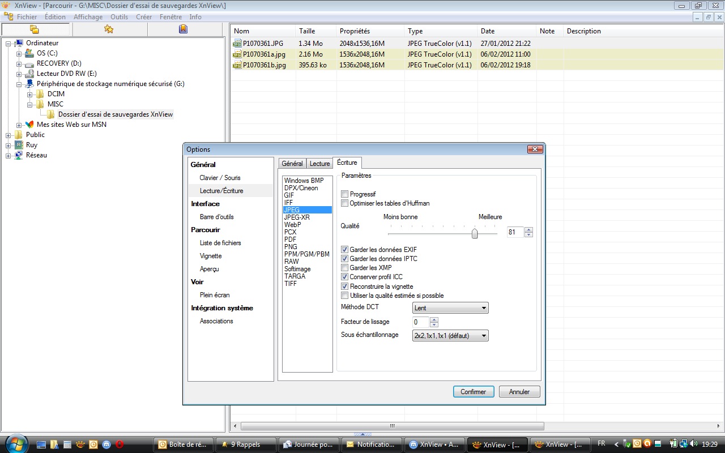The width and height of the screenshot is (725, 453).
Task: Expand the DCIM folder node
Action: [x=29, y=94]
